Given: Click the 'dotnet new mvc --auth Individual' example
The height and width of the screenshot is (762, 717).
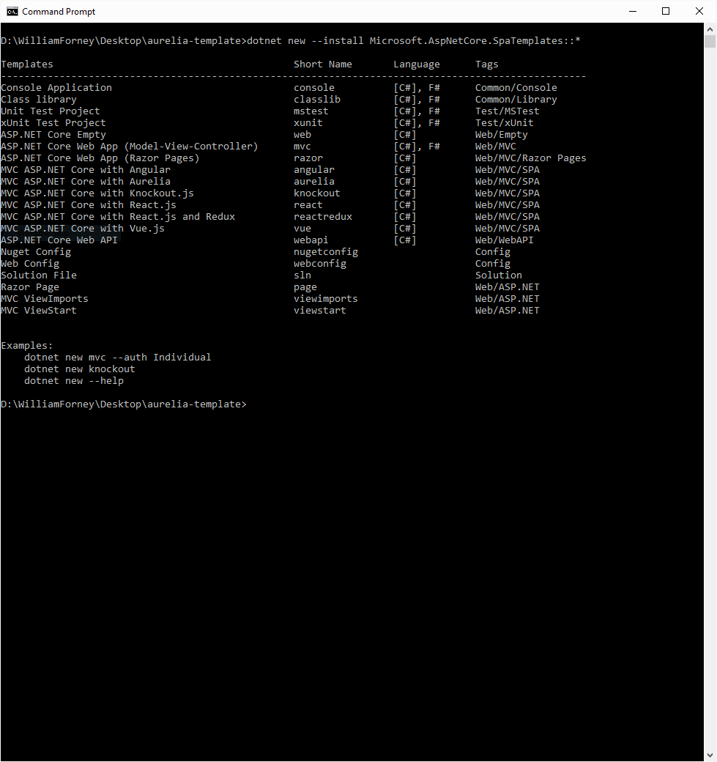Looking at the screenshot, I should (117, 358).
